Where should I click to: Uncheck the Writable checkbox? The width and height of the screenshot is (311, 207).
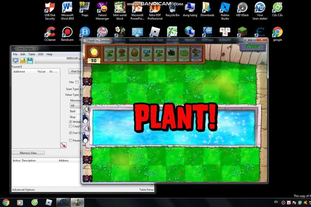click(x=71, y=122)
